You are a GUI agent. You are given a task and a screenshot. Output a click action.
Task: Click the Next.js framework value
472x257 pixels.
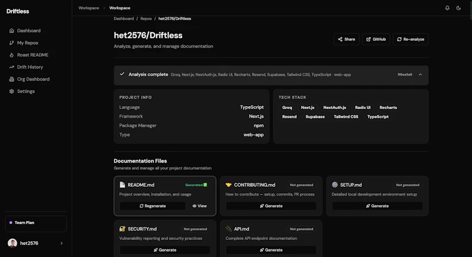tap(256, 116)
